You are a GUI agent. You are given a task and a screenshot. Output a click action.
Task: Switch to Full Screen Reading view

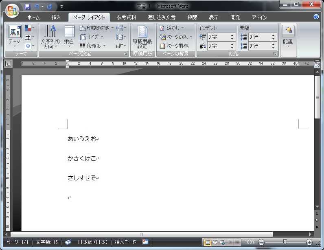(215, 242)
